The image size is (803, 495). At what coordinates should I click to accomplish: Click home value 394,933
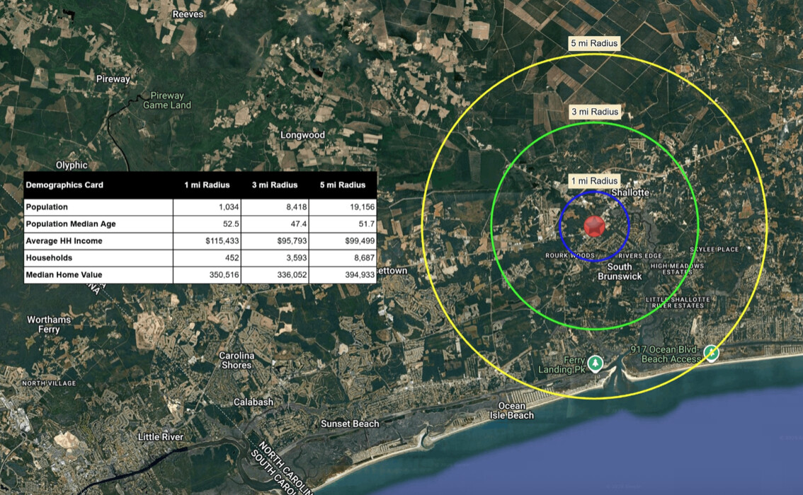(x=360, y=274)
